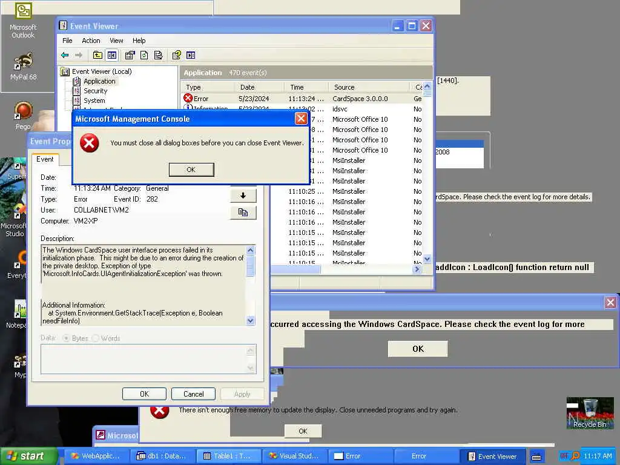Maximize the Event Viewer window
620x465 pixels.
click(x=412, y=26)
